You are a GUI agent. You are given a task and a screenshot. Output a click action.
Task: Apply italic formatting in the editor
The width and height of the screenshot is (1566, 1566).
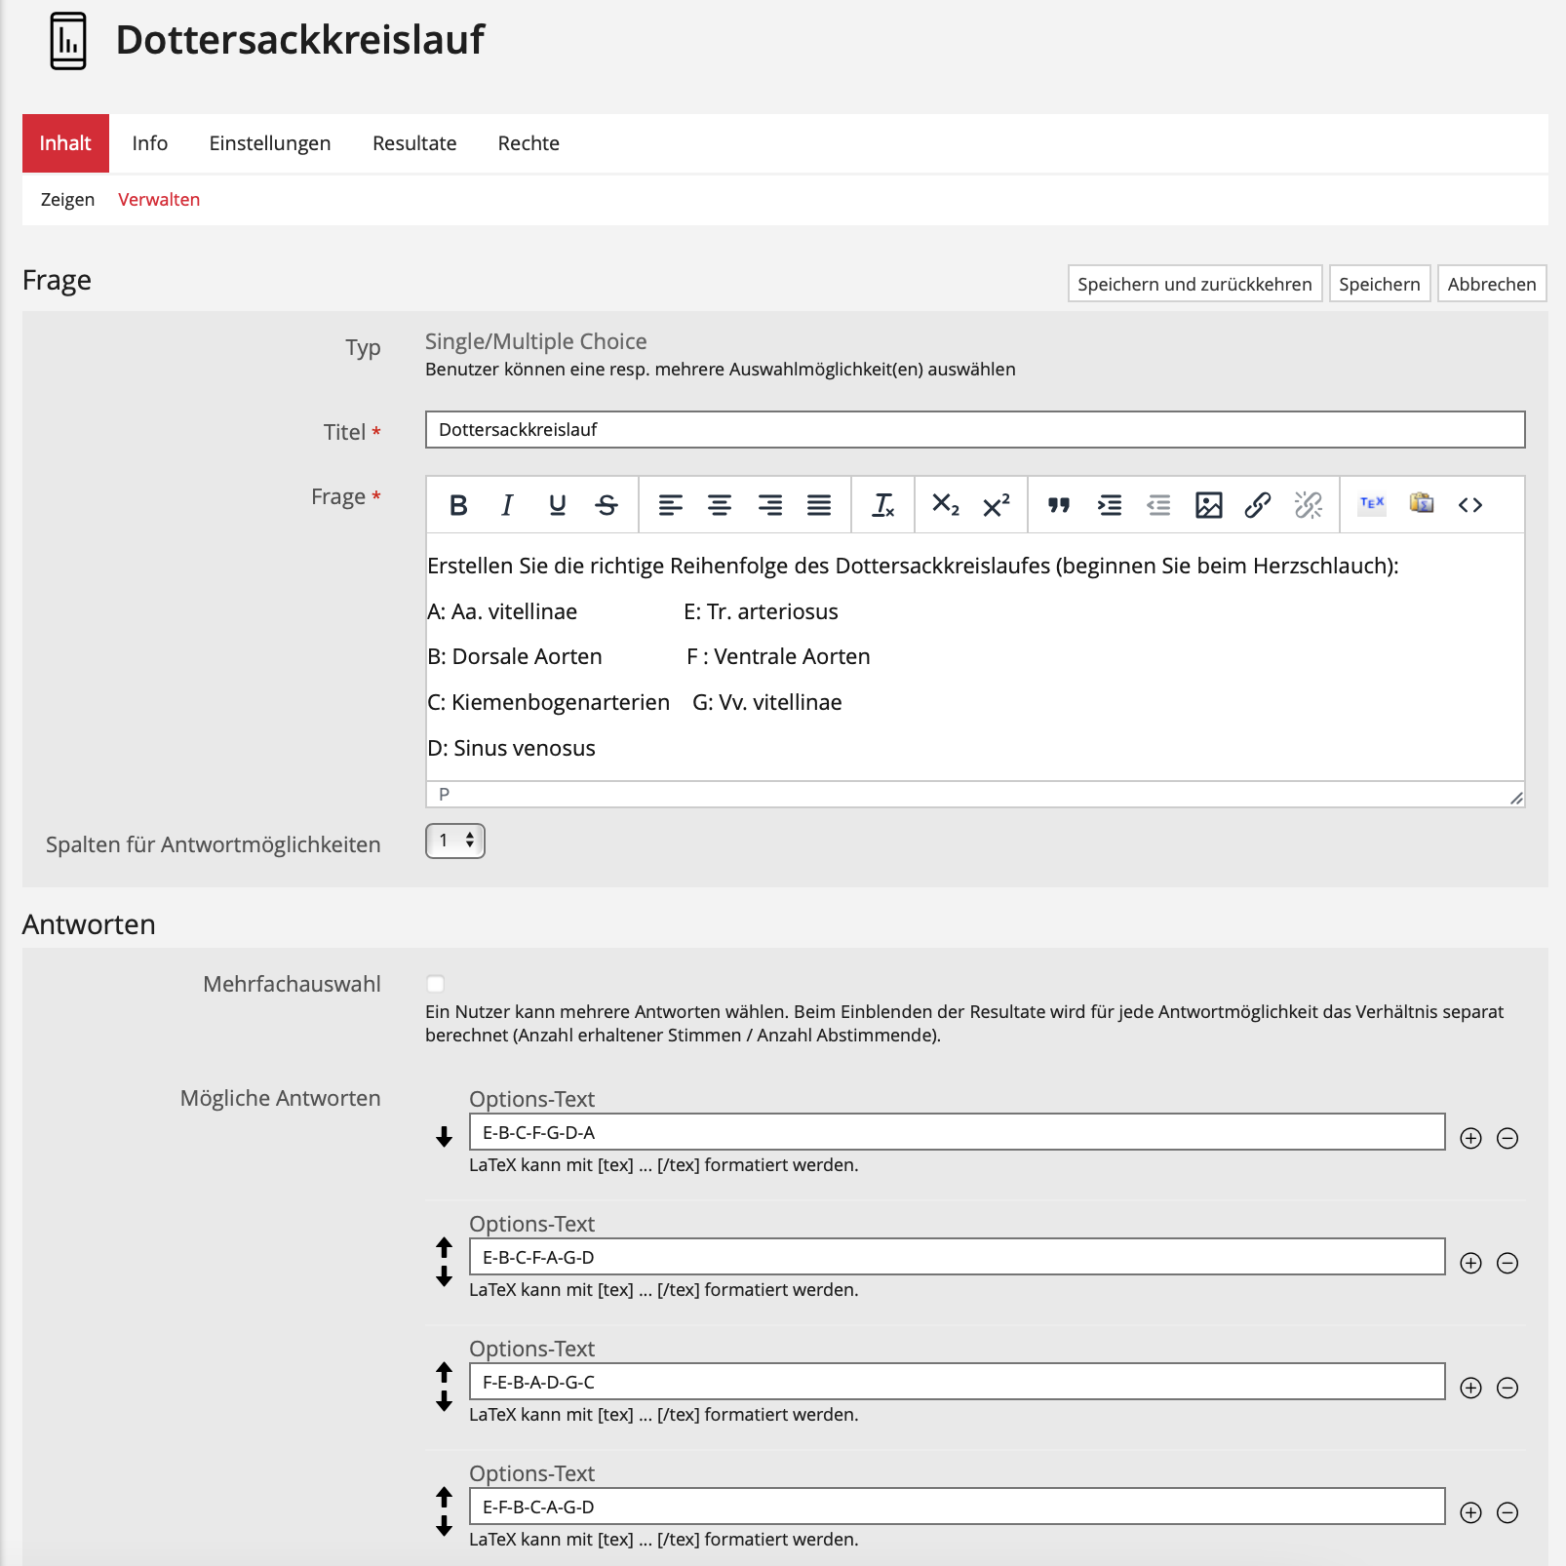[x=507, y=505]
